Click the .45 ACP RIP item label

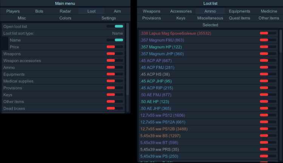tap(156, 88)
